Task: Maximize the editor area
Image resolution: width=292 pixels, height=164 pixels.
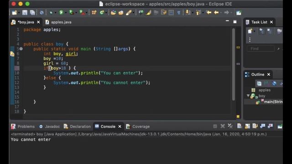Action: pyautogui.click(x=235, y=22)
